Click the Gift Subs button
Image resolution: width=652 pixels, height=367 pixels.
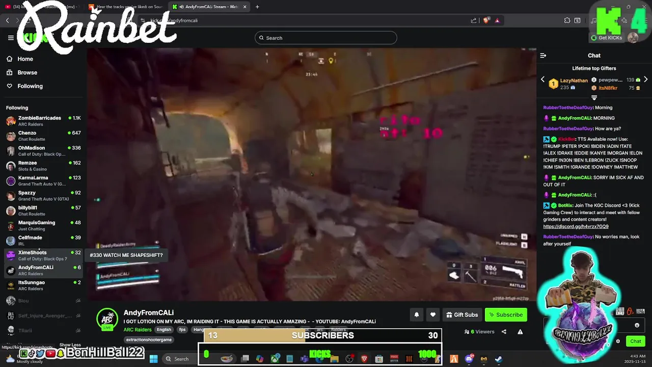(x=462, y=315)
